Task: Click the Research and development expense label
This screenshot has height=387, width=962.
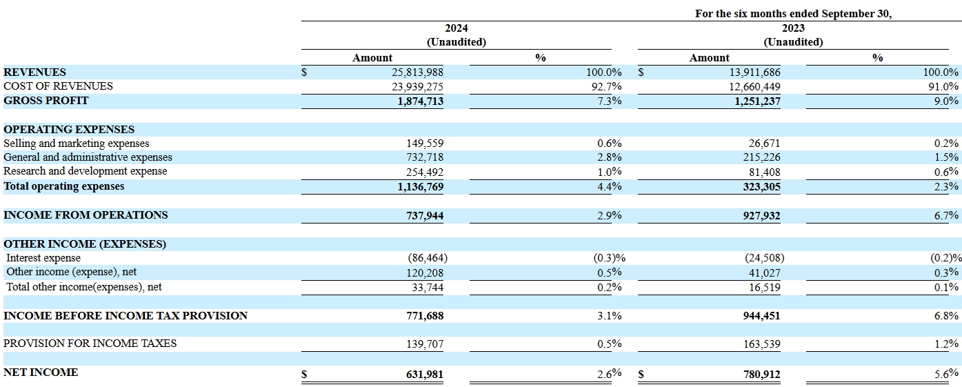Action: (86, 171)
